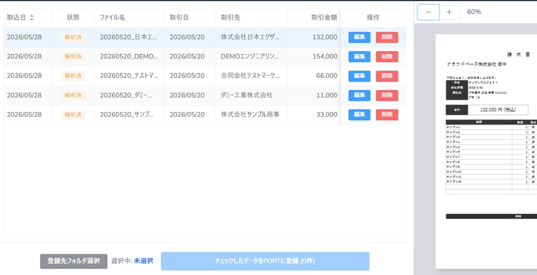Click the invoice preview page
Screen dimensions: 537x275
coord(486,151)
